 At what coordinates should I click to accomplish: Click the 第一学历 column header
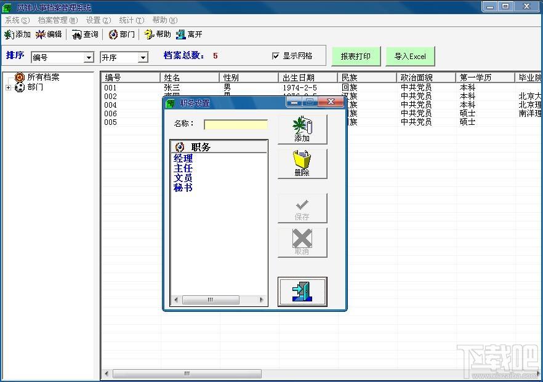click(485, 78)
